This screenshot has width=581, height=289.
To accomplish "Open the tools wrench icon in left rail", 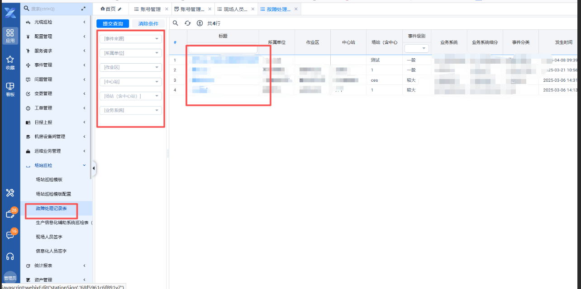I will point(10,193).
